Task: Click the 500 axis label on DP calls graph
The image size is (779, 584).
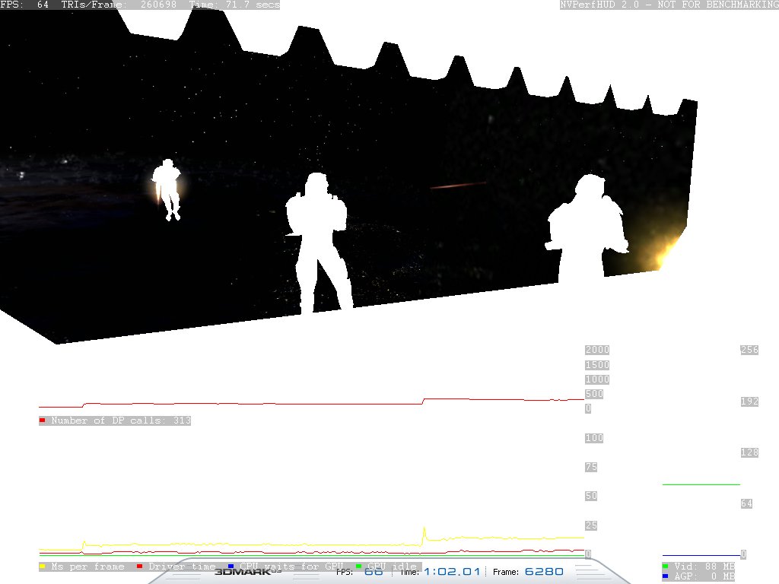Action: point(594,394)
